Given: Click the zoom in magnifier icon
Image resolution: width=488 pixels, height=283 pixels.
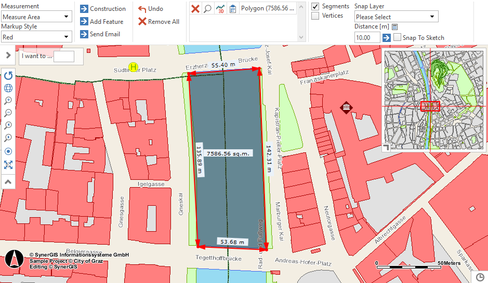Looking at the screenshot, I should (x=8, y=101).
